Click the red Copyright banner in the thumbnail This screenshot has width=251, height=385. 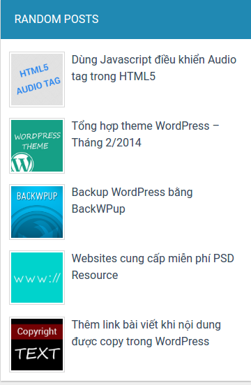(37, 332)
